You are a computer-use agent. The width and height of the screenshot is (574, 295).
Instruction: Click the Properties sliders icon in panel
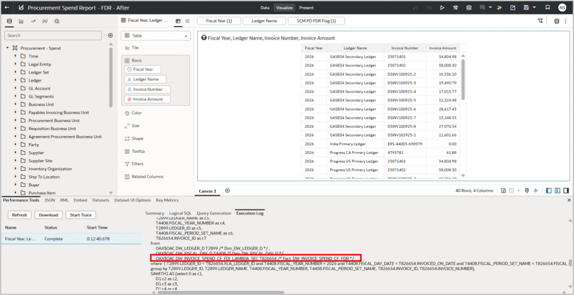pyautogui.click(x=187, y=21)
